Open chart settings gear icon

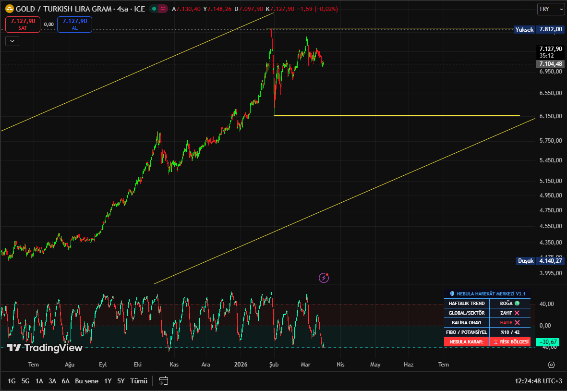(x=552, y=365)
